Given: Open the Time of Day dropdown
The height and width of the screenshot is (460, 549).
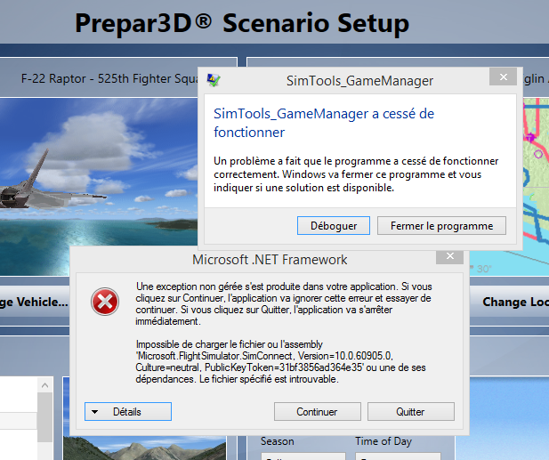Looking at the screenshot, I should point(398,456).
